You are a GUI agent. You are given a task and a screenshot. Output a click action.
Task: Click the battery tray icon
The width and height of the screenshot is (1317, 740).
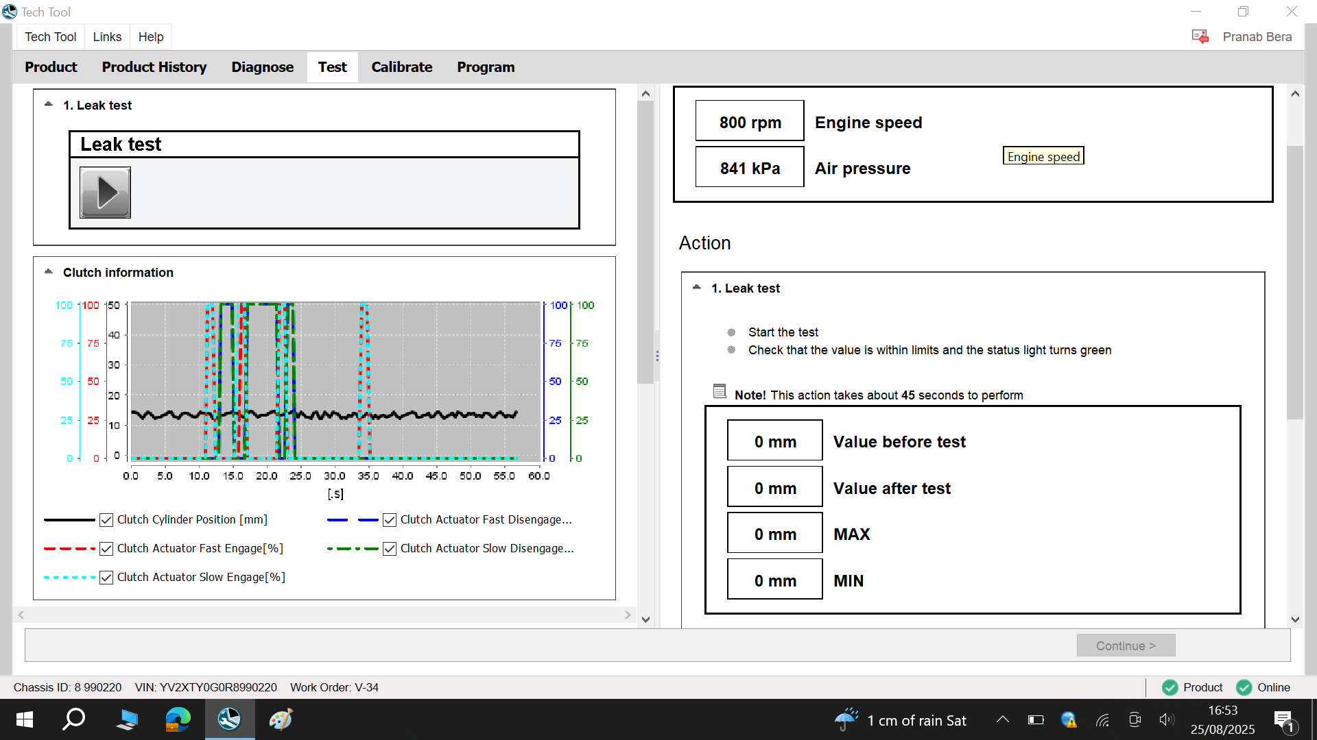click(1036, 719)
